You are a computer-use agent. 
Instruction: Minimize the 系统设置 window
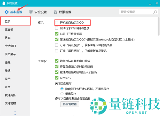(150, 4)
